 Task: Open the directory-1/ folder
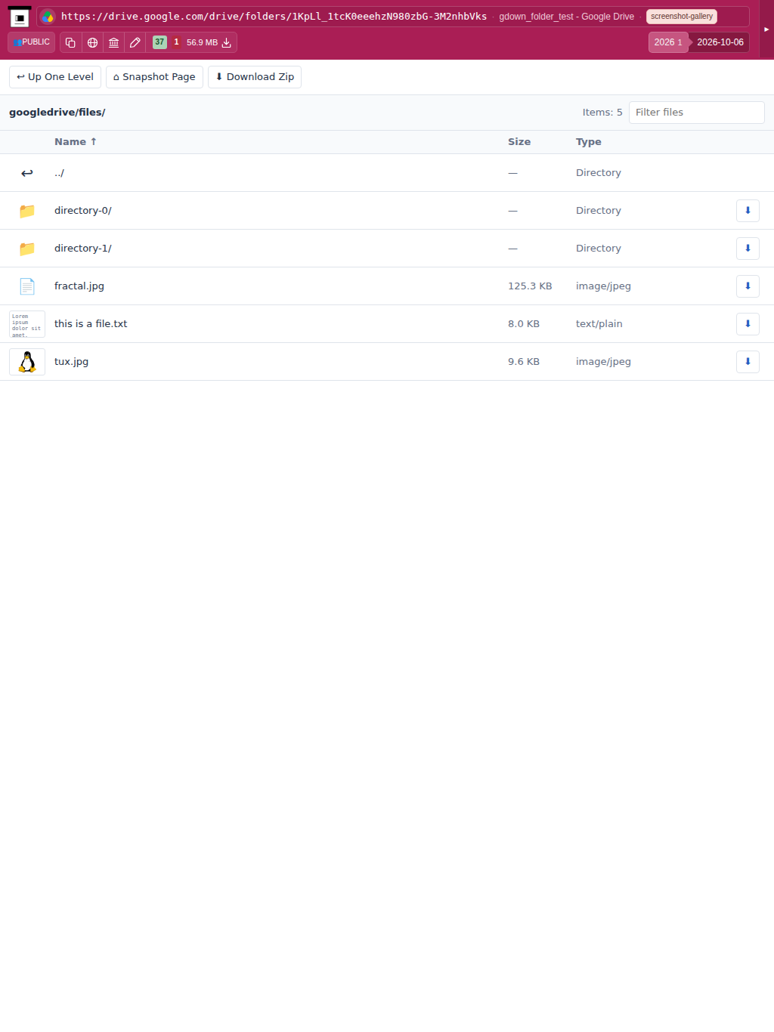click(83, 249)
